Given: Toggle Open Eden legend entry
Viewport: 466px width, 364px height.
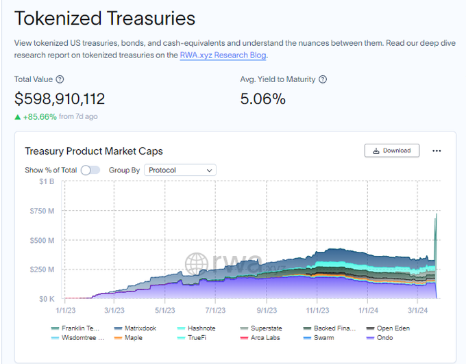Looking at the screenshot, I should click(x=388, y=328).
